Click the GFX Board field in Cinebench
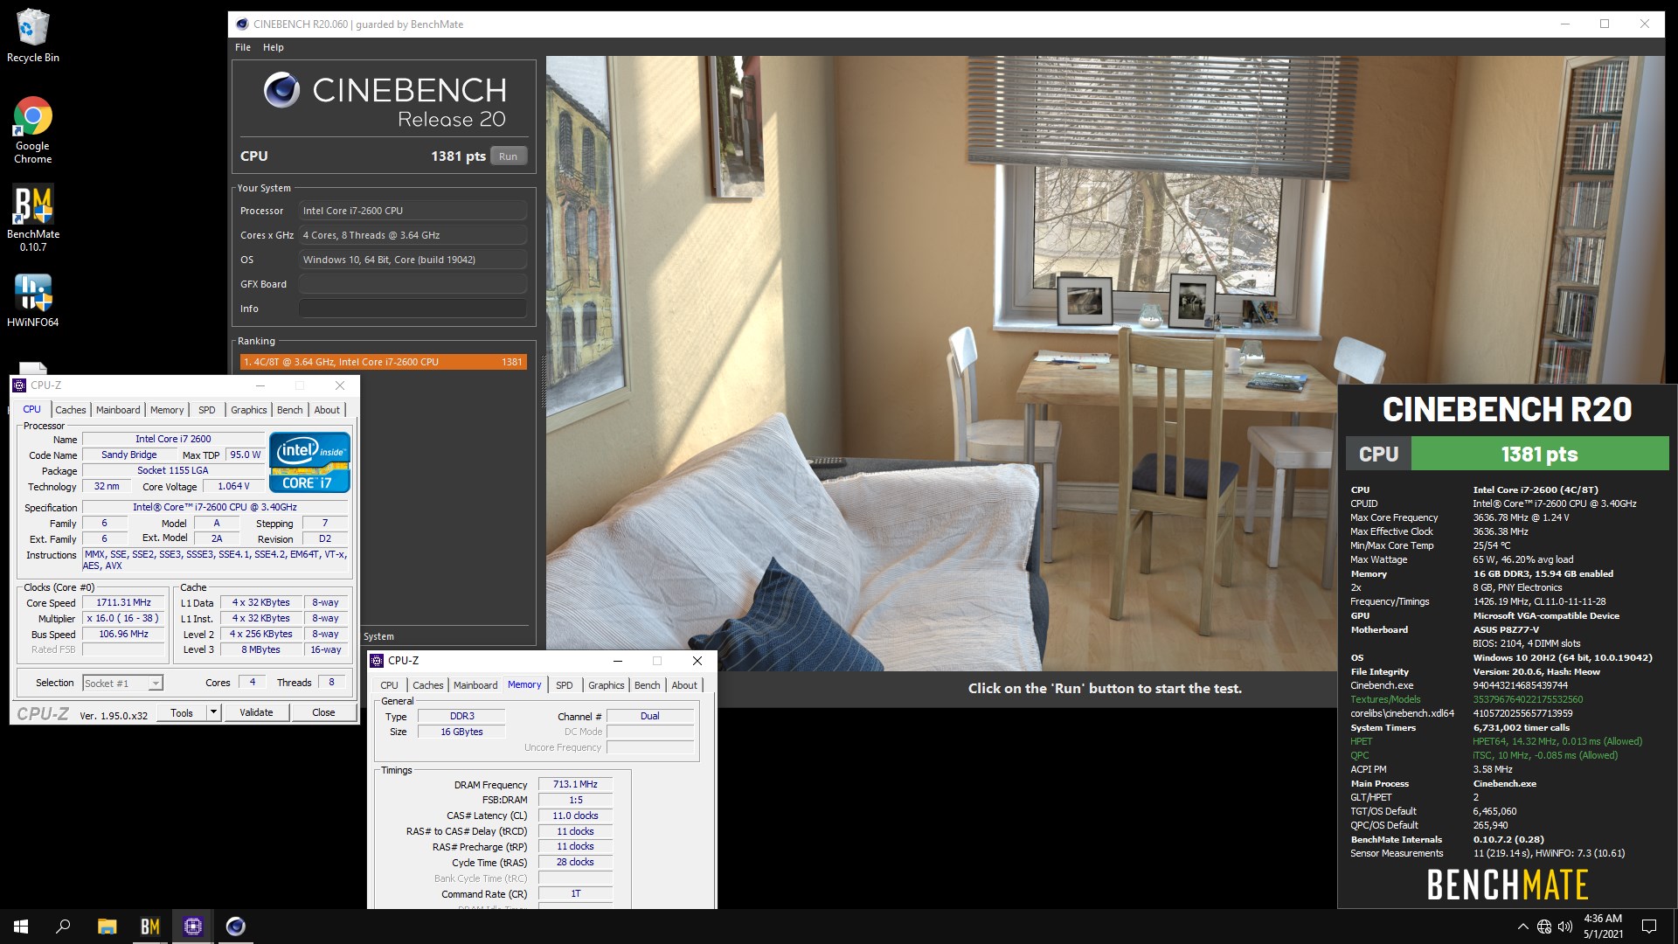Screen dimensions: 1678x944 pos(413,284)
